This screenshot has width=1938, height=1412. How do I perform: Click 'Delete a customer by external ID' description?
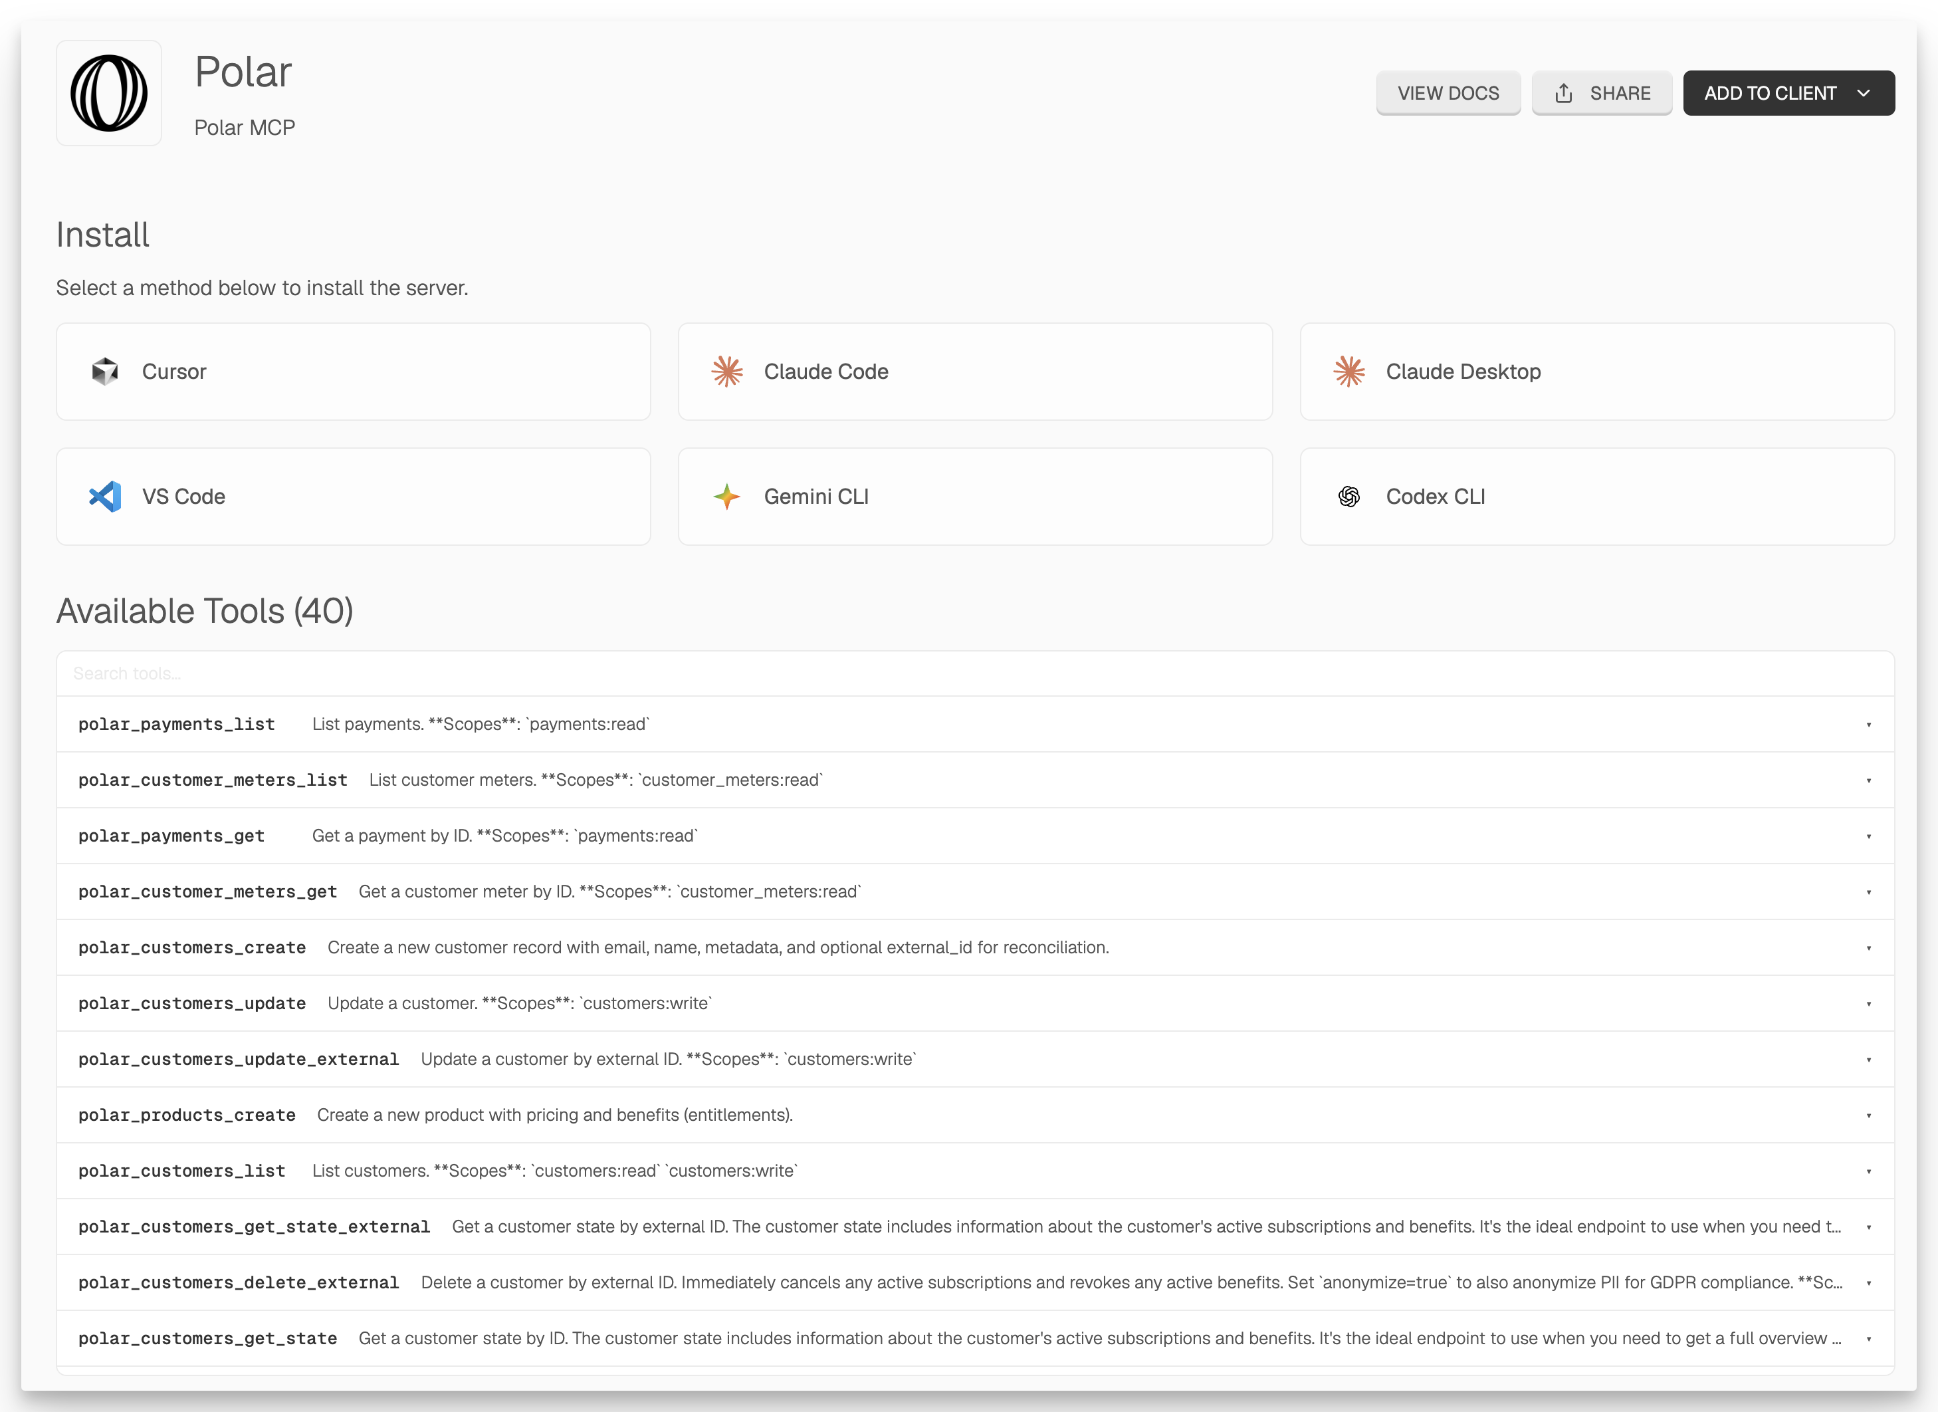point(1131,1282)
